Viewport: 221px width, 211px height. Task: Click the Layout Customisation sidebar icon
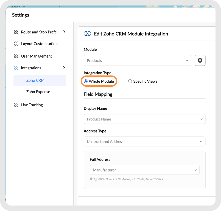tap(16, 44)
